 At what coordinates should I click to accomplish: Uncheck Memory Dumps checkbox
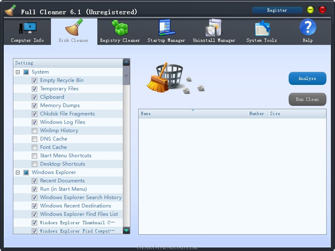[34, 105]
